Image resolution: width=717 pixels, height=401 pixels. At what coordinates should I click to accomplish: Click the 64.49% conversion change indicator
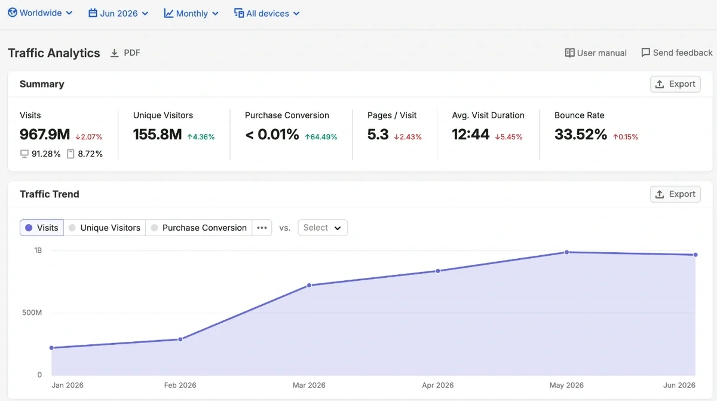point(321,137)
